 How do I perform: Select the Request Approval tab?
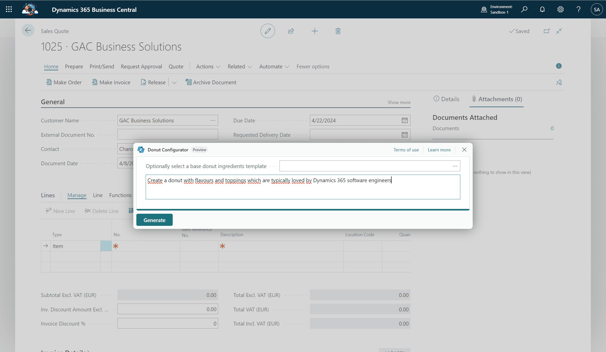(141, 67)
